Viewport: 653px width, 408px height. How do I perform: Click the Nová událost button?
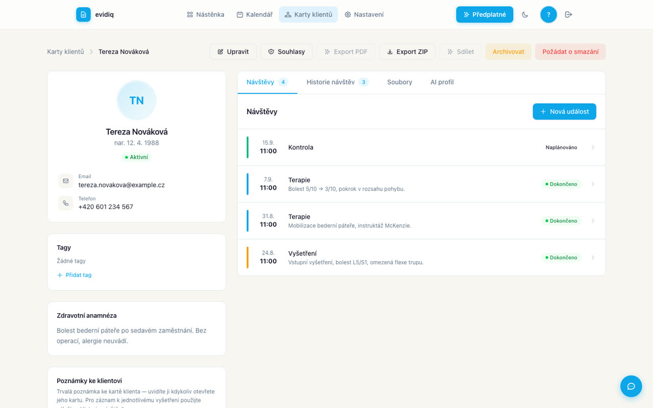[564, 112]
